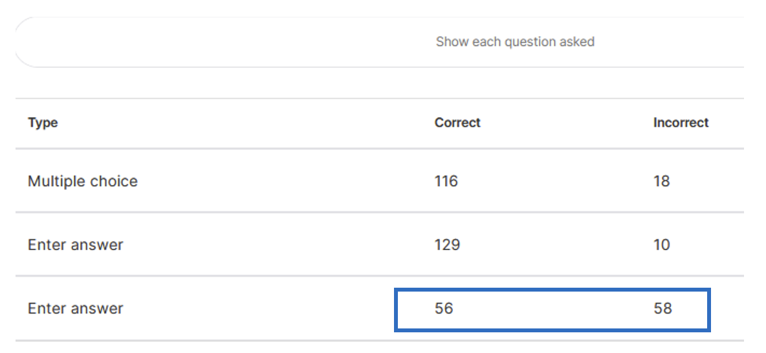
Task: Select Enter answer label beside 56 correct
Action: pyautogui.click(x=75, y=308)
